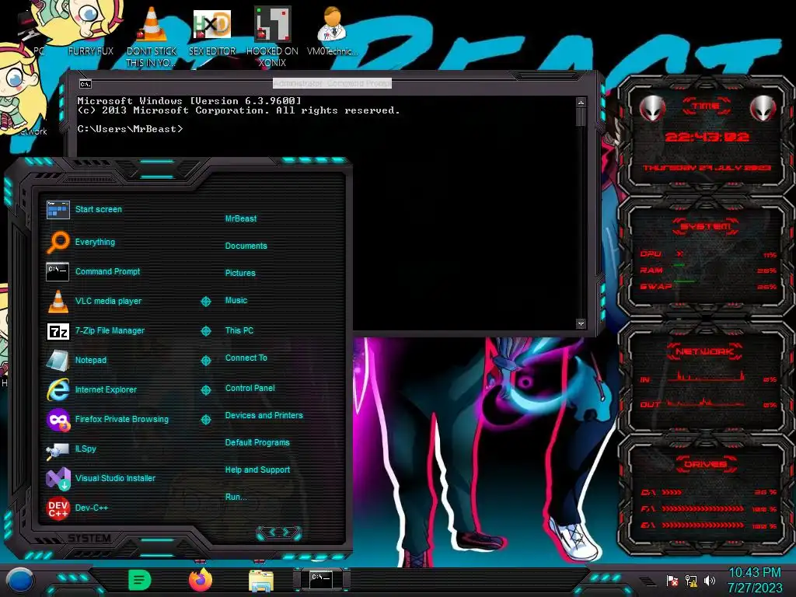Open the volume speaker tray icon

coord(710,581)
